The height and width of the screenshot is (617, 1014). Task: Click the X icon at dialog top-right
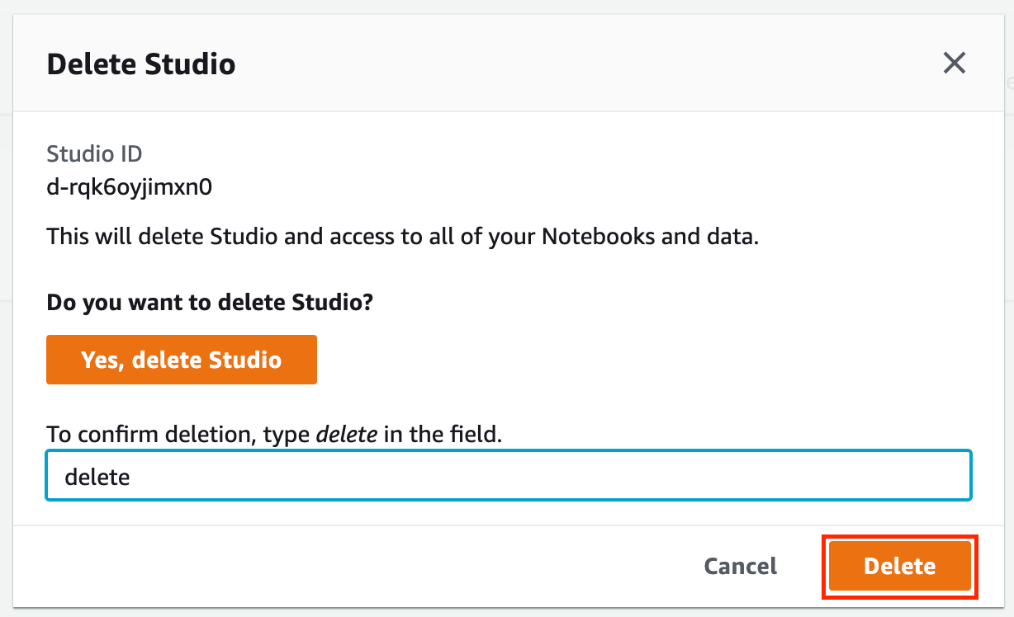coord(955,64)
